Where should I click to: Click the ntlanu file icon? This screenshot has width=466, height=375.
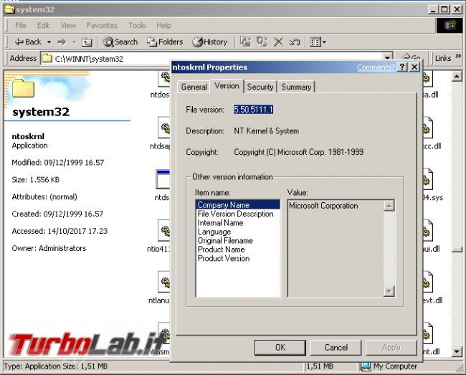pyautogui.click(x=164, y=282)
